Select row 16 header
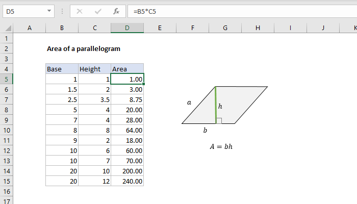This screenshot has height=204, width=357. tap(6, 191)
